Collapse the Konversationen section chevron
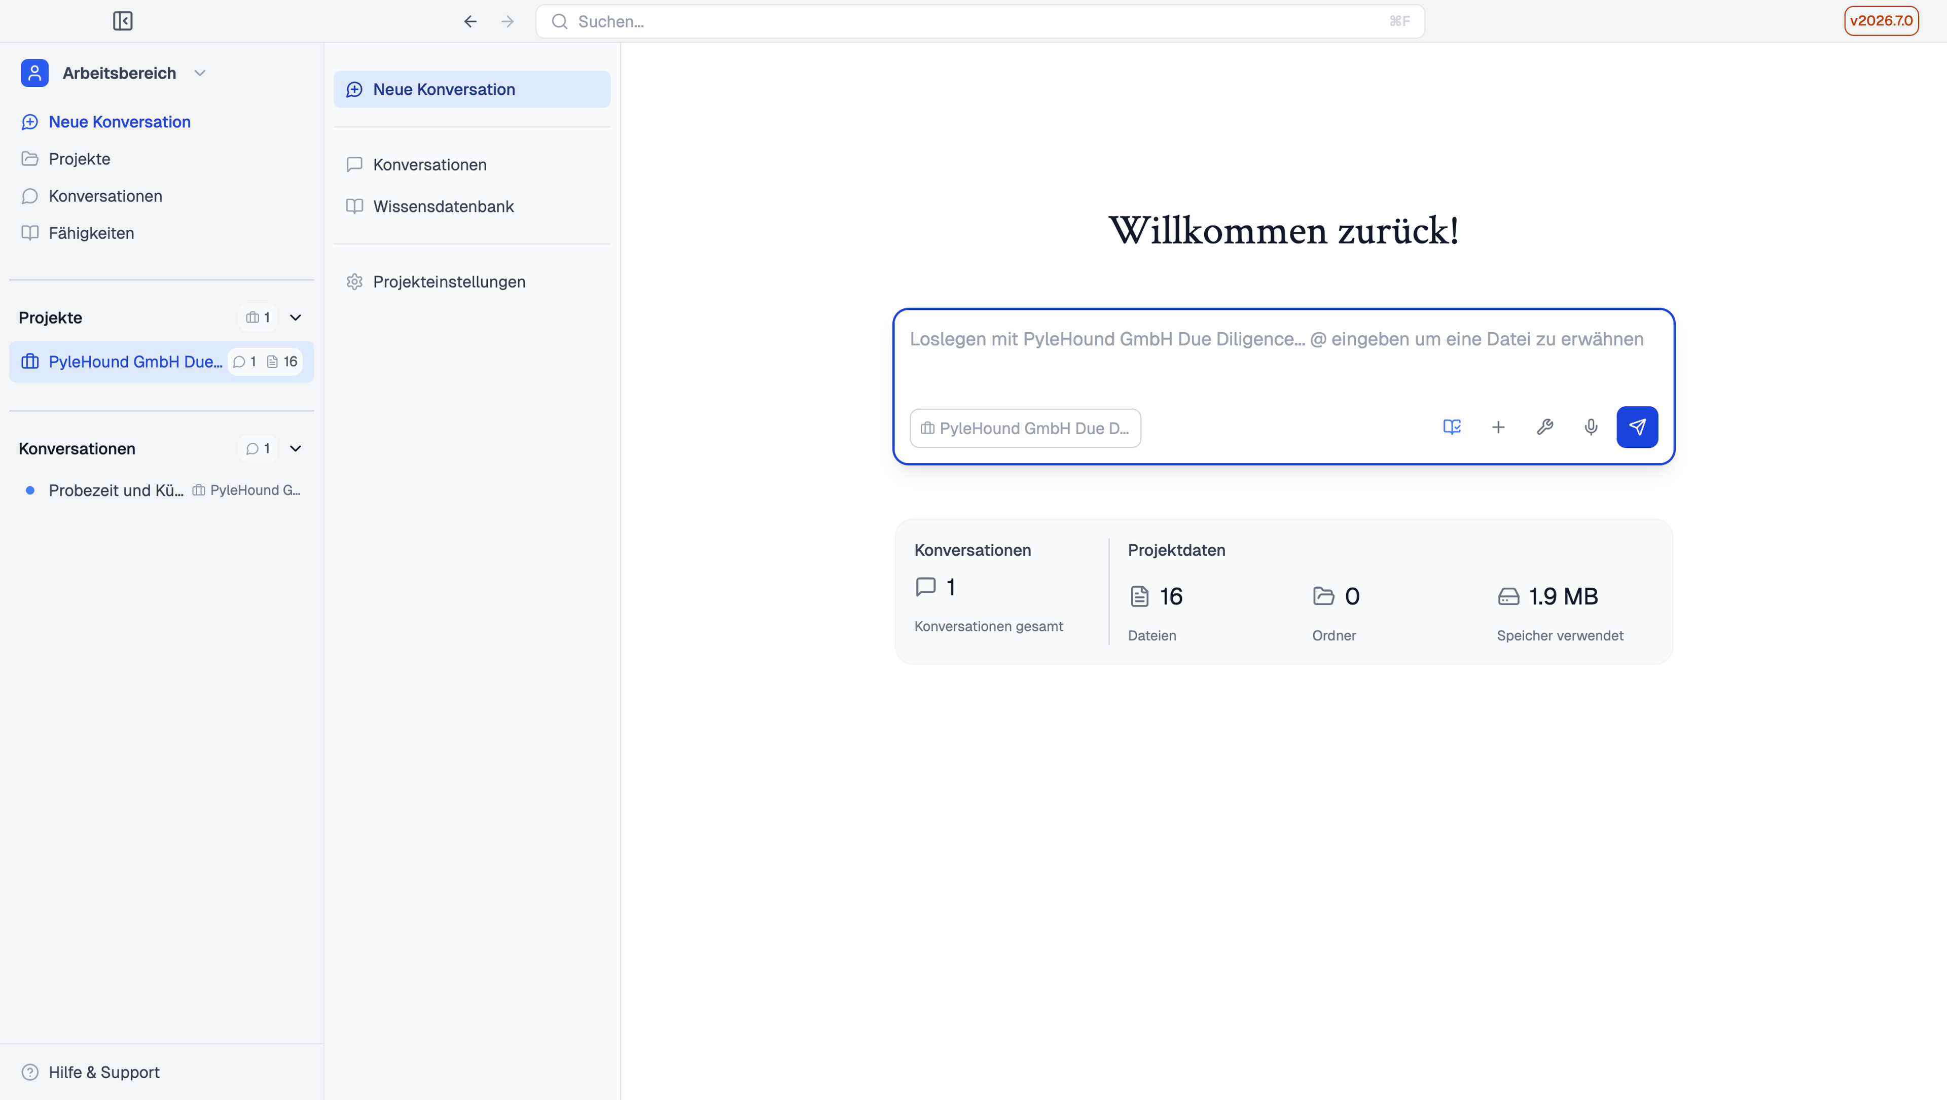 (296, 448)
